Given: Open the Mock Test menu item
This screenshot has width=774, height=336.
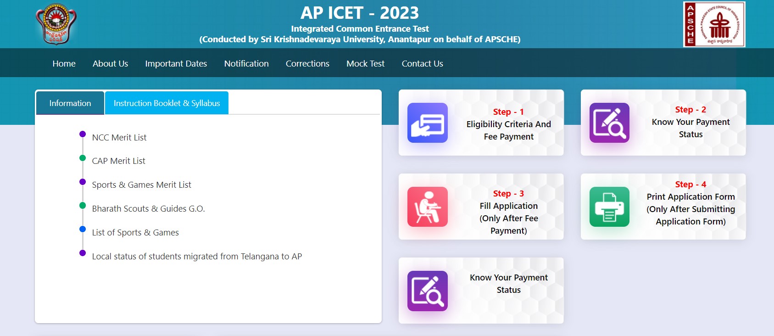Looking at the screenshot, I should point(365,63).
